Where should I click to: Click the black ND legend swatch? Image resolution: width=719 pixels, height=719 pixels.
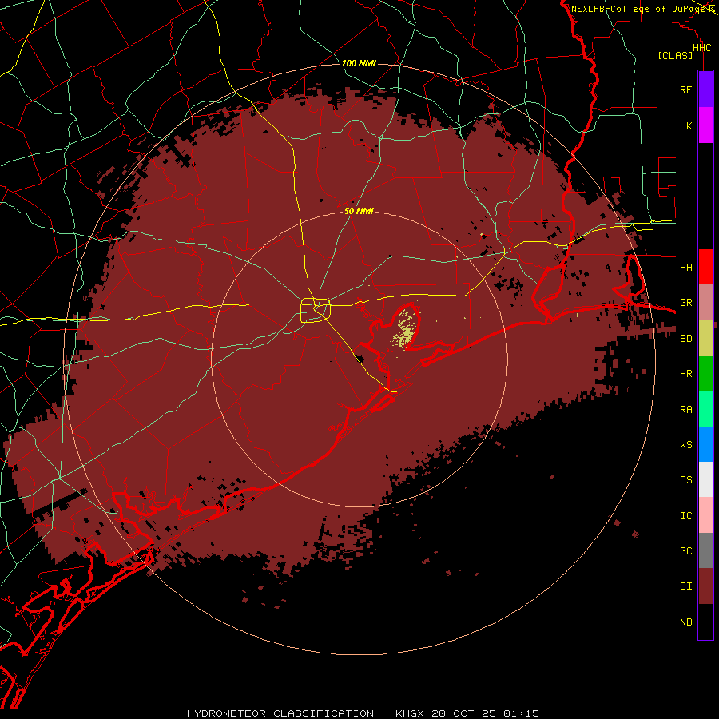pyautogui.click(x=705, y=622)
